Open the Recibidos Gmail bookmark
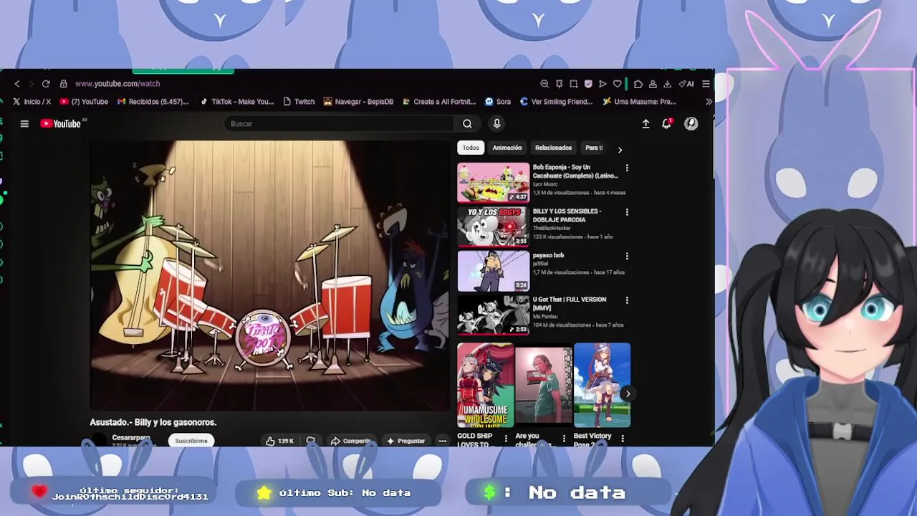 pyautogui.click(x=153, y=102)
